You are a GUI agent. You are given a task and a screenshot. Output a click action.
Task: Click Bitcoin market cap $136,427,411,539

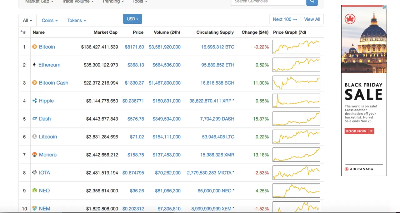click(x=100, y=47)
